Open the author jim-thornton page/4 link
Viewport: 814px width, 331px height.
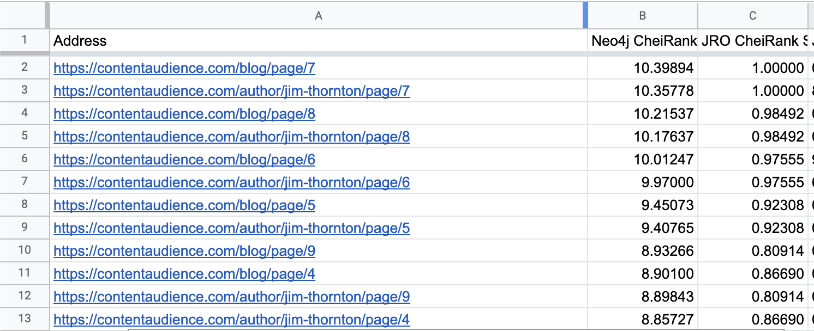point(231,320)
